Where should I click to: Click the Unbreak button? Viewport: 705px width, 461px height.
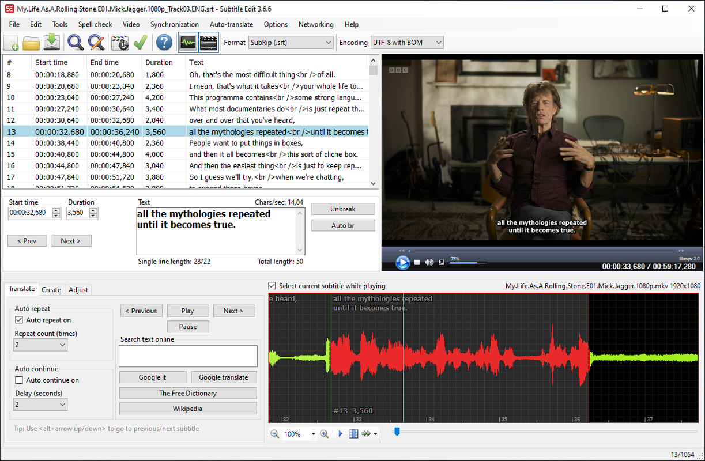point(343,209)
